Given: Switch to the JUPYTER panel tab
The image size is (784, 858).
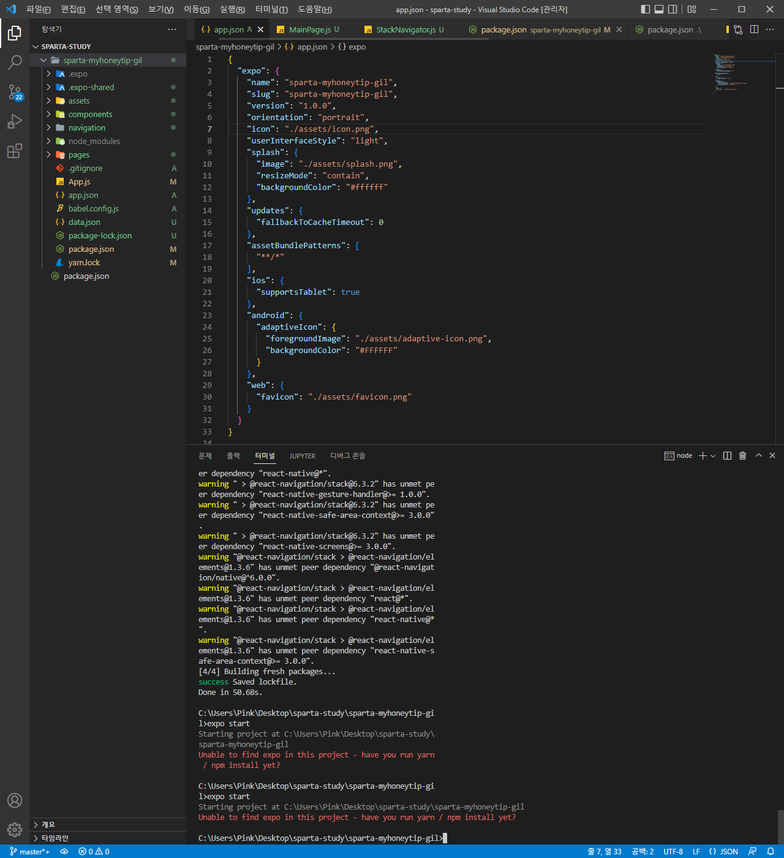Looking at the screenshot, I should point(303,456).
